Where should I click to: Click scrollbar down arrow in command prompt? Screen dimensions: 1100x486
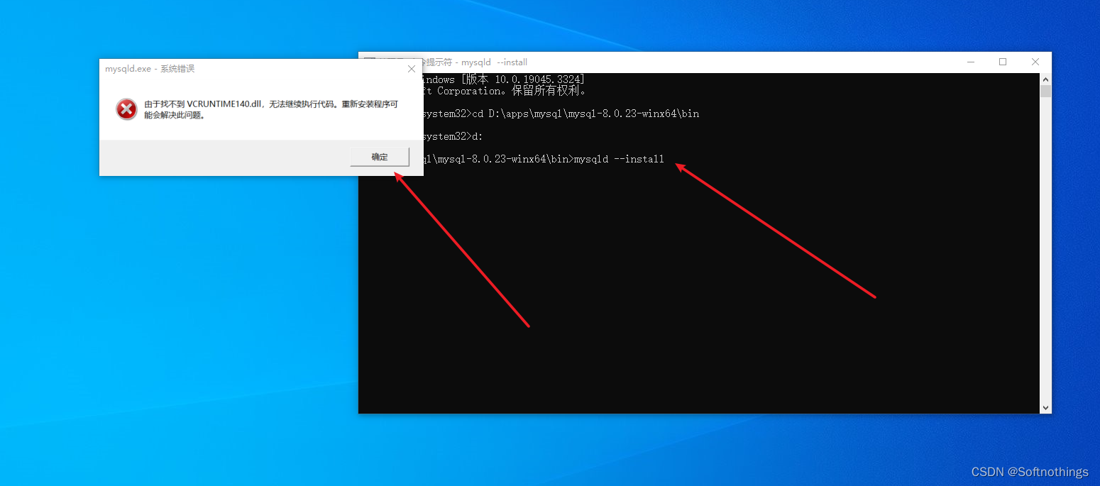1045,408
